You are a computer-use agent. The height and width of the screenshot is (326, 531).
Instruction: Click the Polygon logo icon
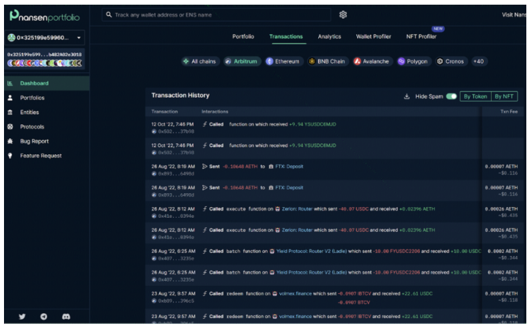pyautogui.click(x=401, y=61)
